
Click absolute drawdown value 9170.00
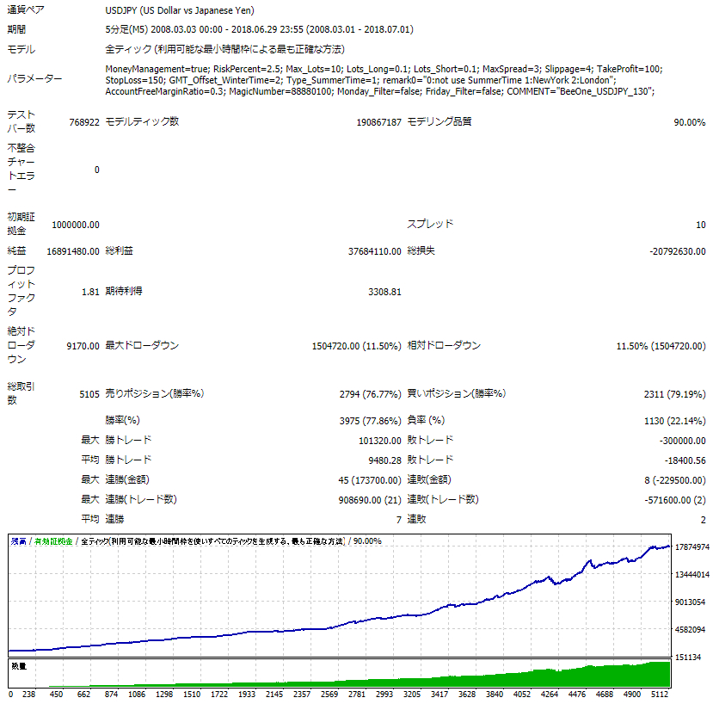(83, 346)
